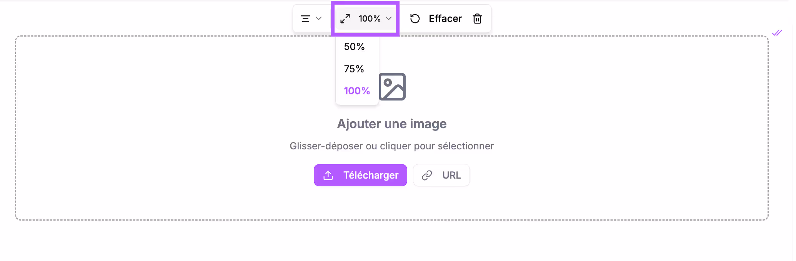Select the alignment icon in the toolbar
Viewport: 796px width, 261px height.
pyautogui.click(x=306, y=18)
